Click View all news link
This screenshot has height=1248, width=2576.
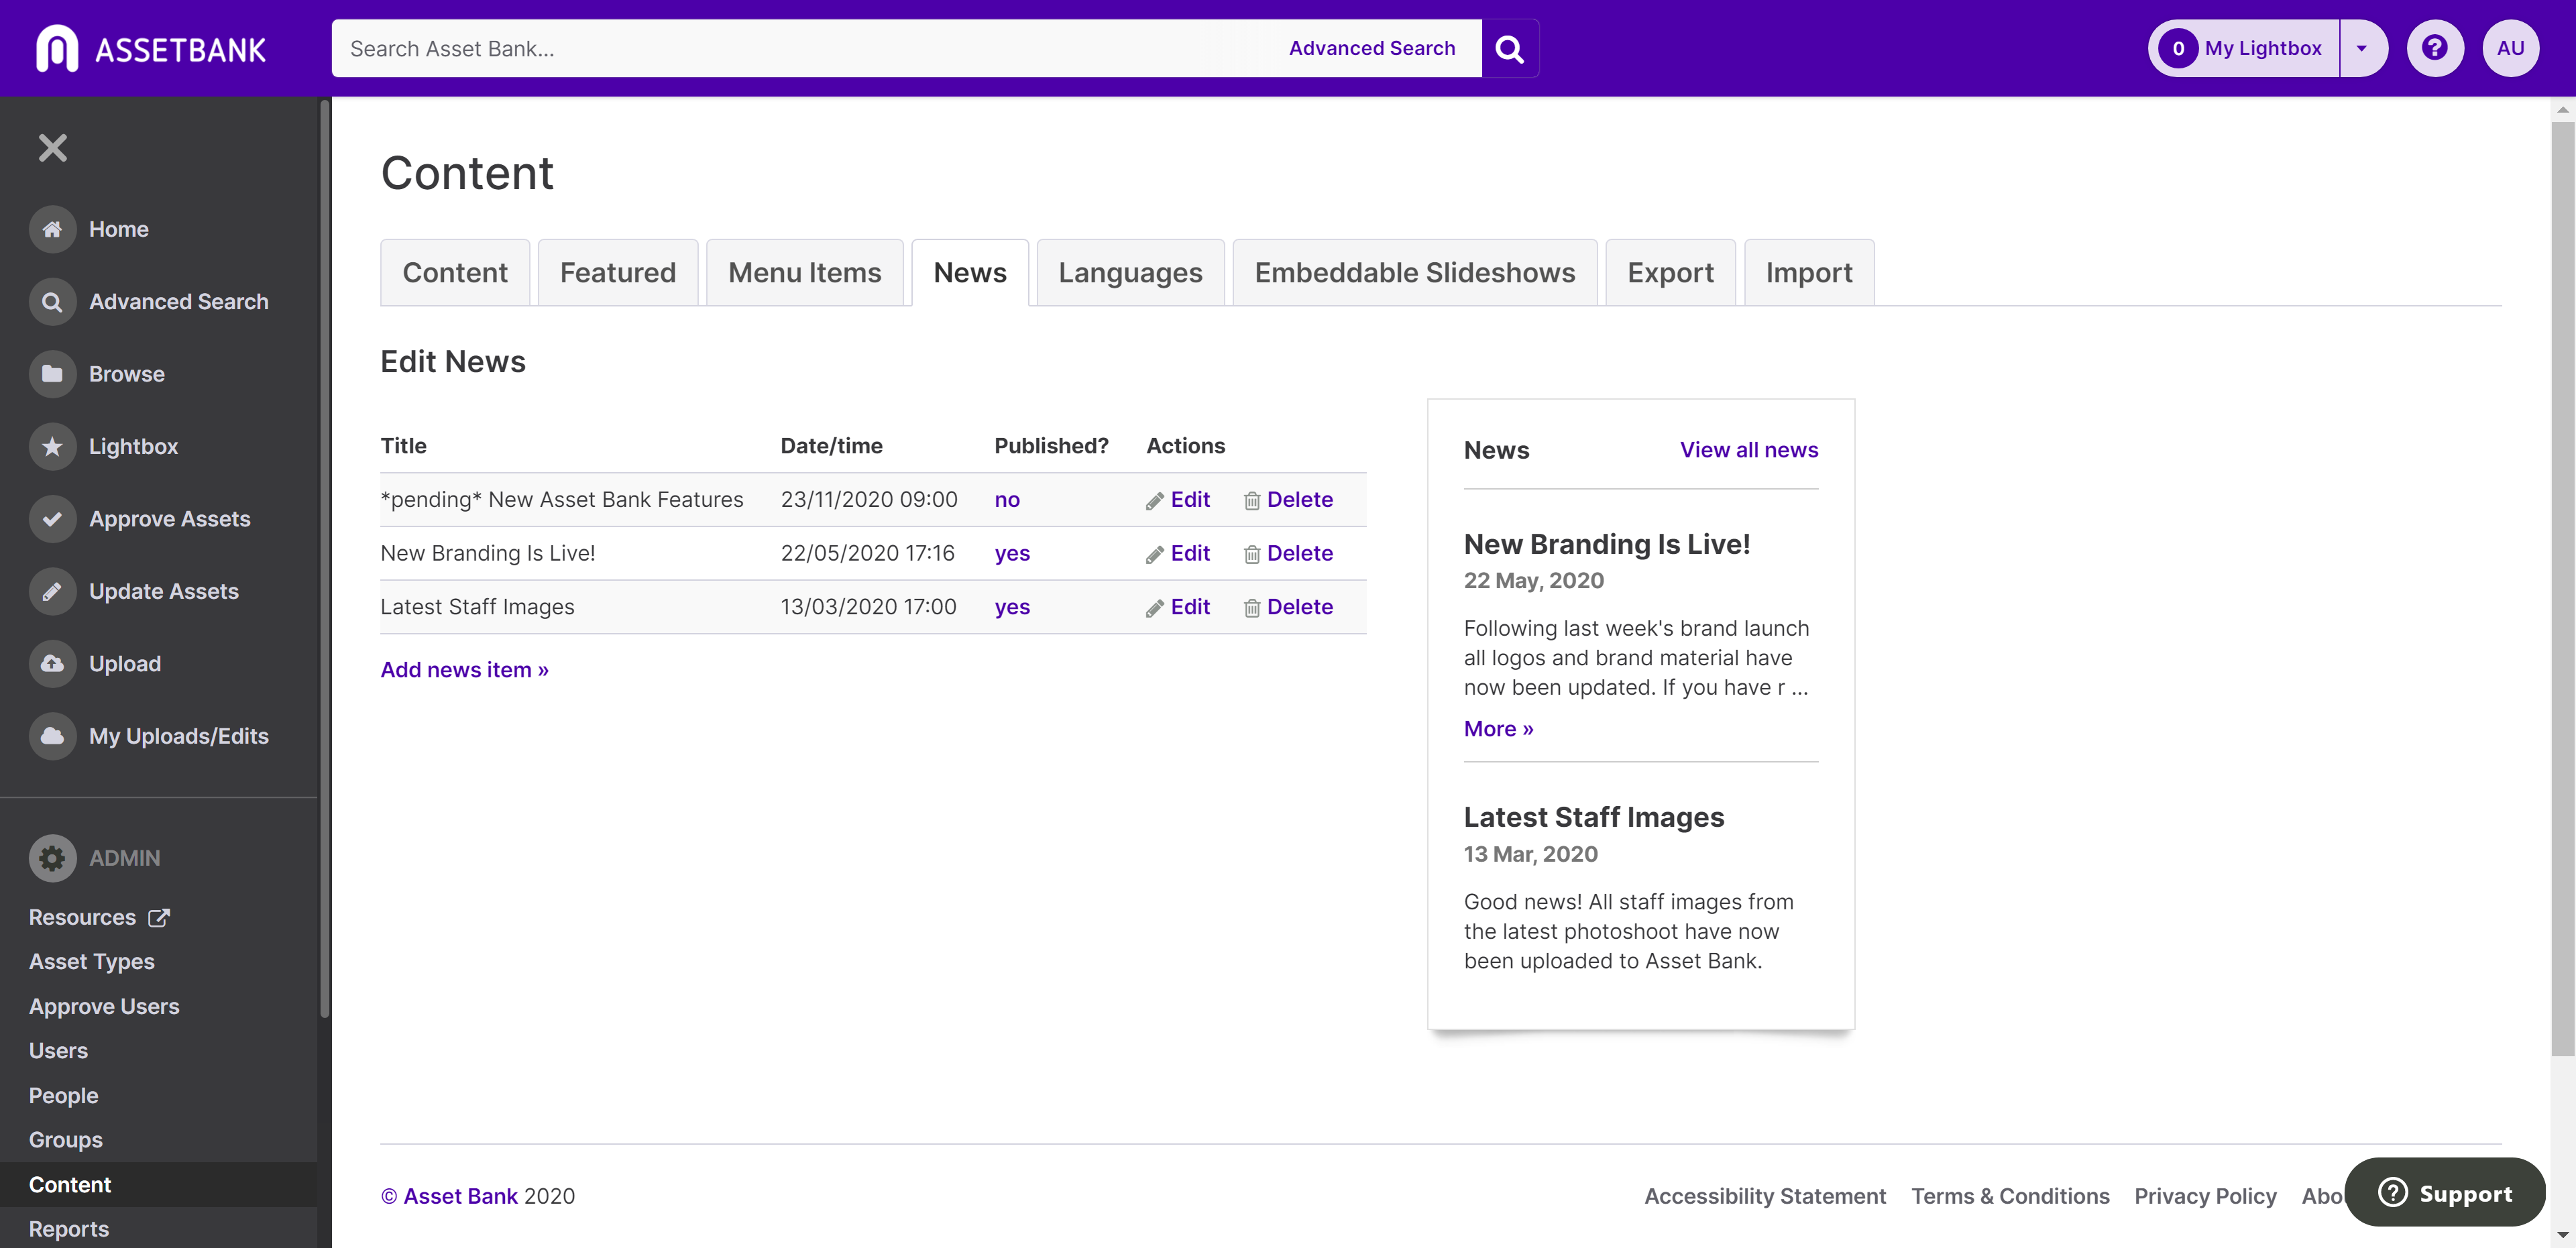[1748, 450]
